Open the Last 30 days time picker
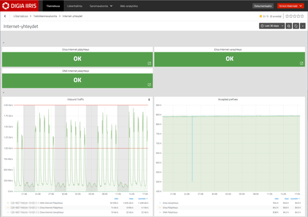Screen dimensions: 308x217 pyautogui.click(x=272, y=26)
